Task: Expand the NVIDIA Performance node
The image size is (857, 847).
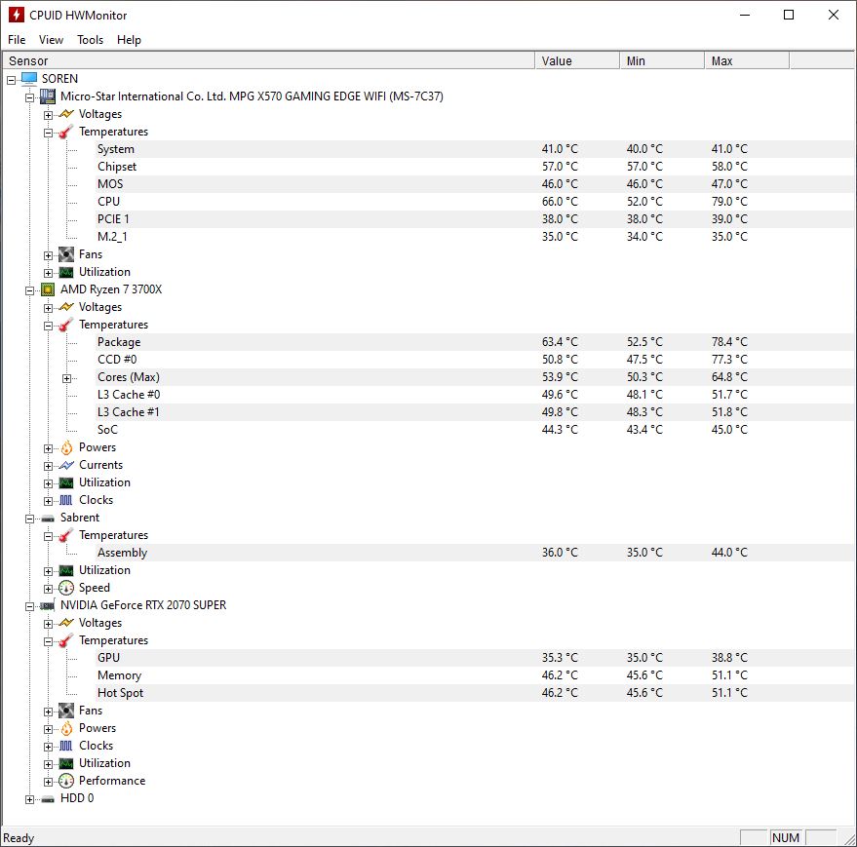Action: click(x=48, y=783)
